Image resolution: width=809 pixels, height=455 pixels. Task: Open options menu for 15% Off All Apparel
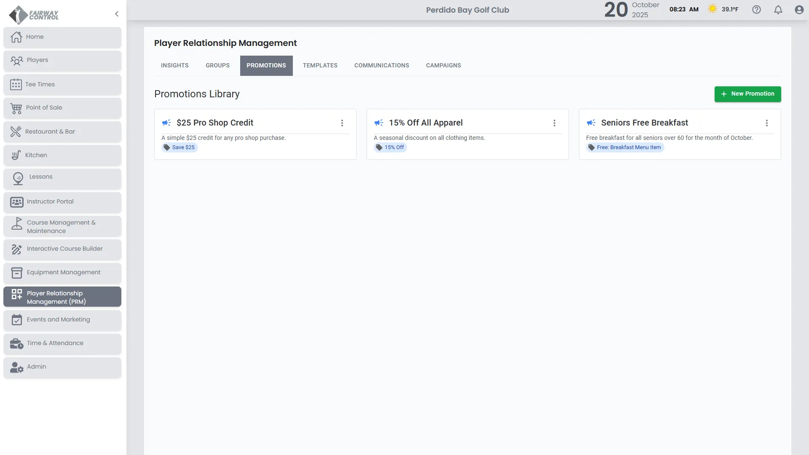[555, 123]
